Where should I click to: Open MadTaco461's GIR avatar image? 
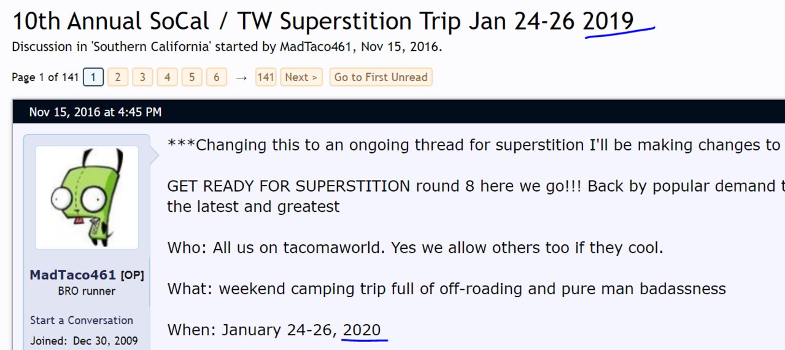pos(87,198)
